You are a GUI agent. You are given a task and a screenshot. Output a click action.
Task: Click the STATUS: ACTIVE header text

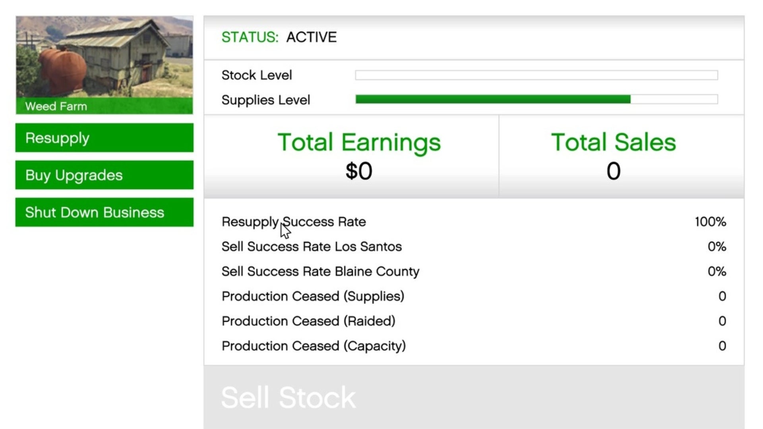(x=279, y=37)
